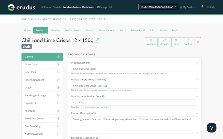Image resolution: width=223 pixels, height=139 pixels.
Task: Open Diet Suitability section
Action: [x=42, y=126]
